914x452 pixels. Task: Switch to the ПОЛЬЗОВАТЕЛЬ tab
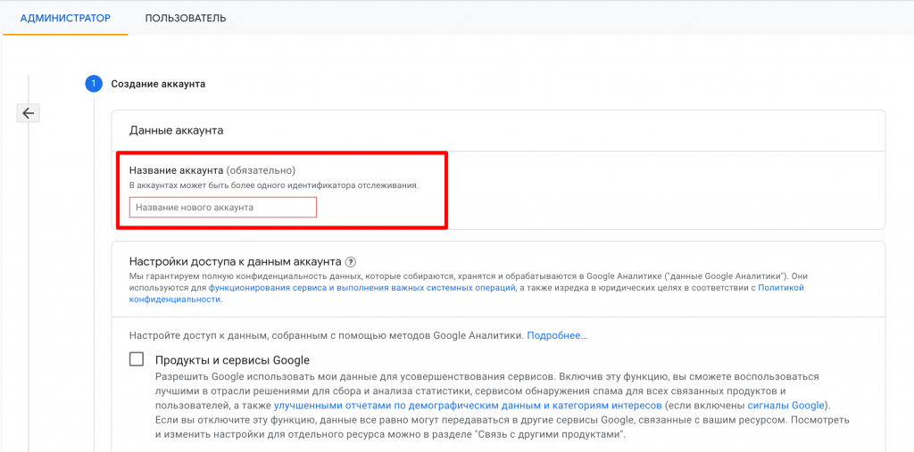(186, 18)
